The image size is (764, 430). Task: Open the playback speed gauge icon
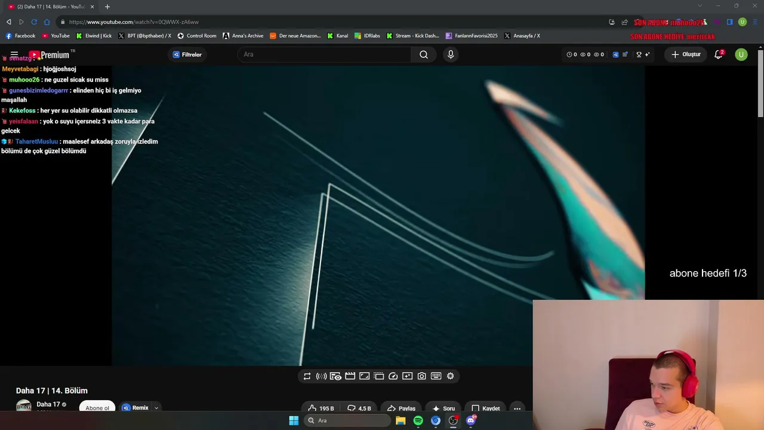pyautogui.click(x=393, y=376)
